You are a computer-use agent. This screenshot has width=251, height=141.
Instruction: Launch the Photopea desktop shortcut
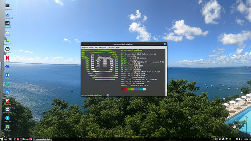click(x=7, y=85)
